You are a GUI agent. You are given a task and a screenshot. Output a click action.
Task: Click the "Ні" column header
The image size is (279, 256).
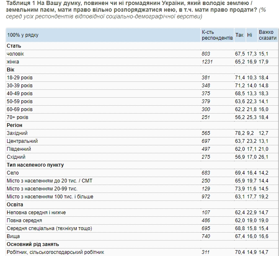click(250, 35)
